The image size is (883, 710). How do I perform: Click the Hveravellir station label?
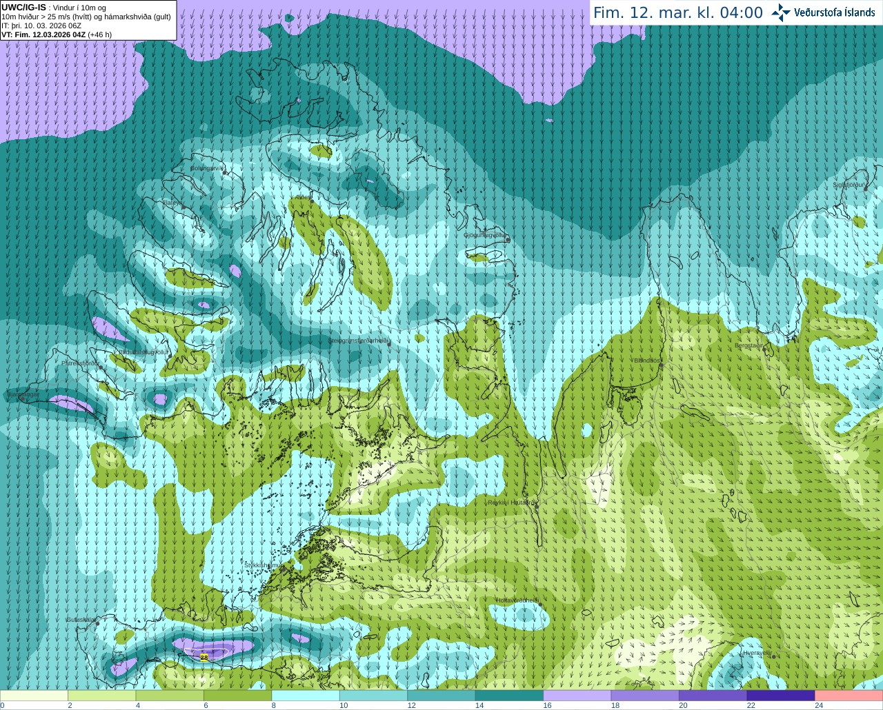point(757,653)
